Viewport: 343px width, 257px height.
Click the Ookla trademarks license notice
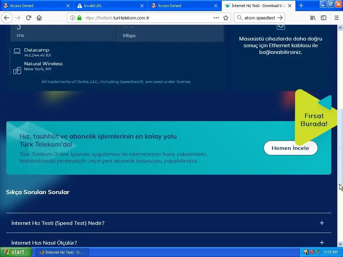point(116,82)
